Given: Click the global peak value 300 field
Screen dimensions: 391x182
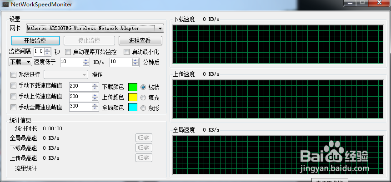Looking at the screenshot, I should tap(80, 107).
